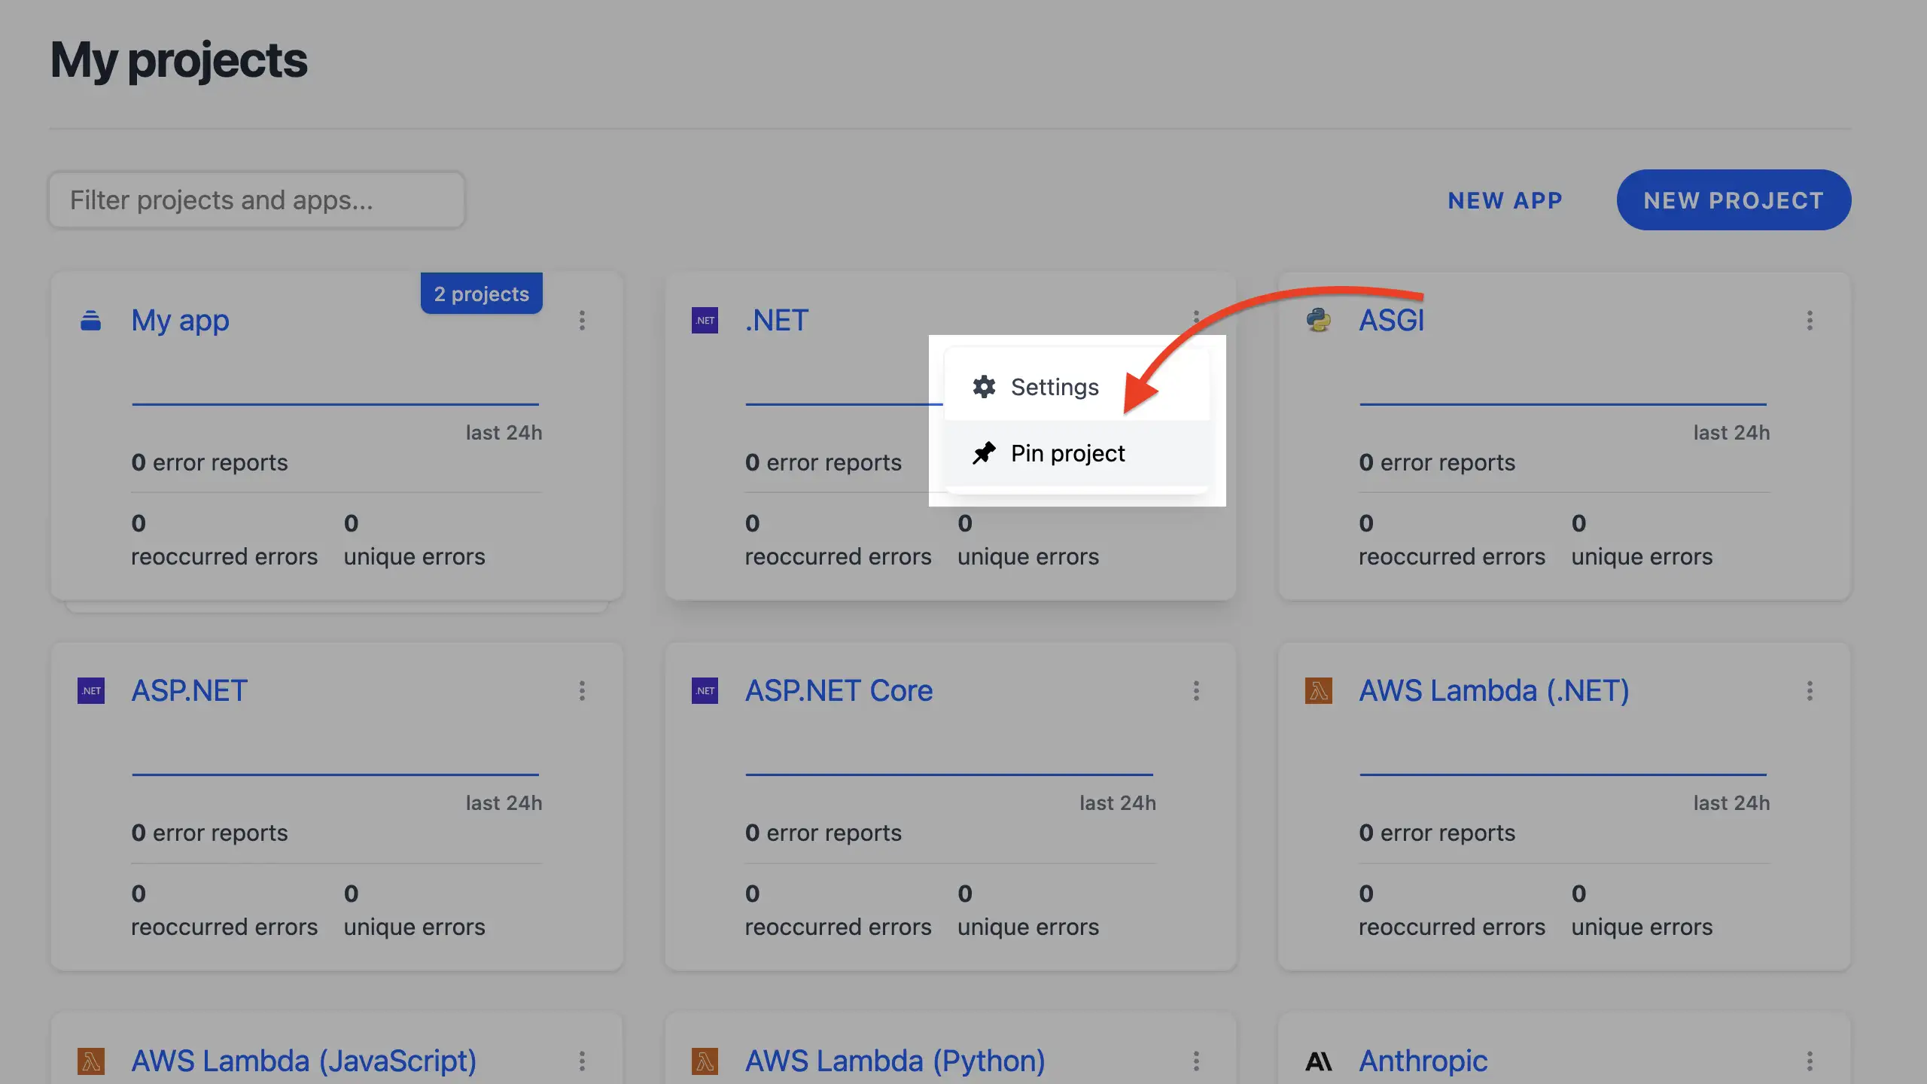
Task: Click '0 error reports' in ASGI card
Action: 1437,462
